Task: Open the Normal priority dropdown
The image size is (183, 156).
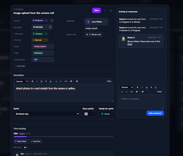Action: [40, 40]
